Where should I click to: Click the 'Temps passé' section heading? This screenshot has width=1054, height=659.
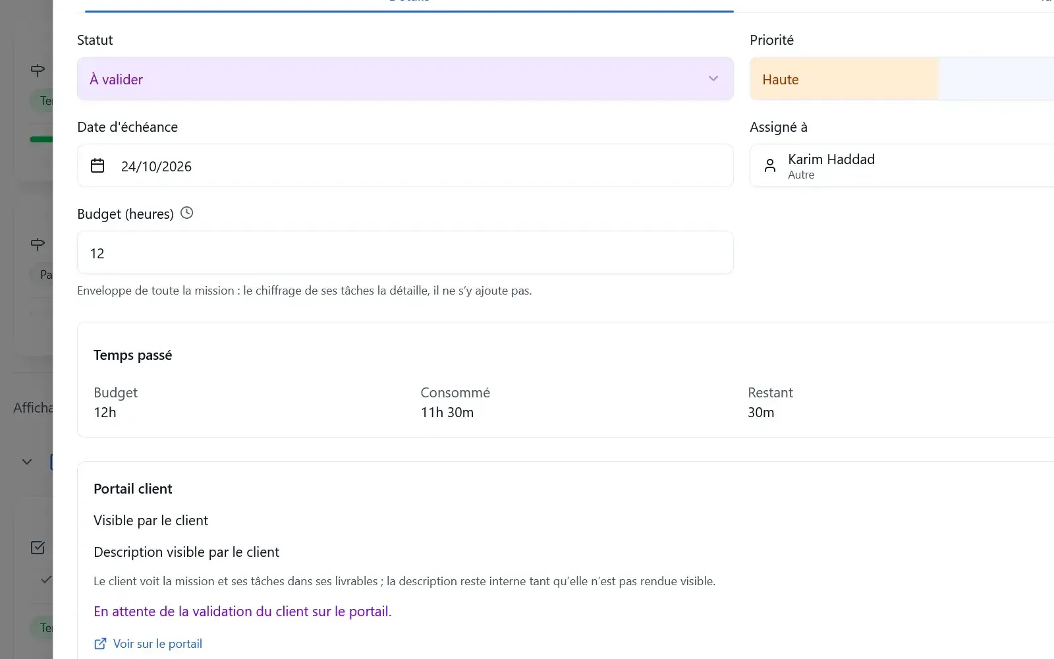coord(132,355)
